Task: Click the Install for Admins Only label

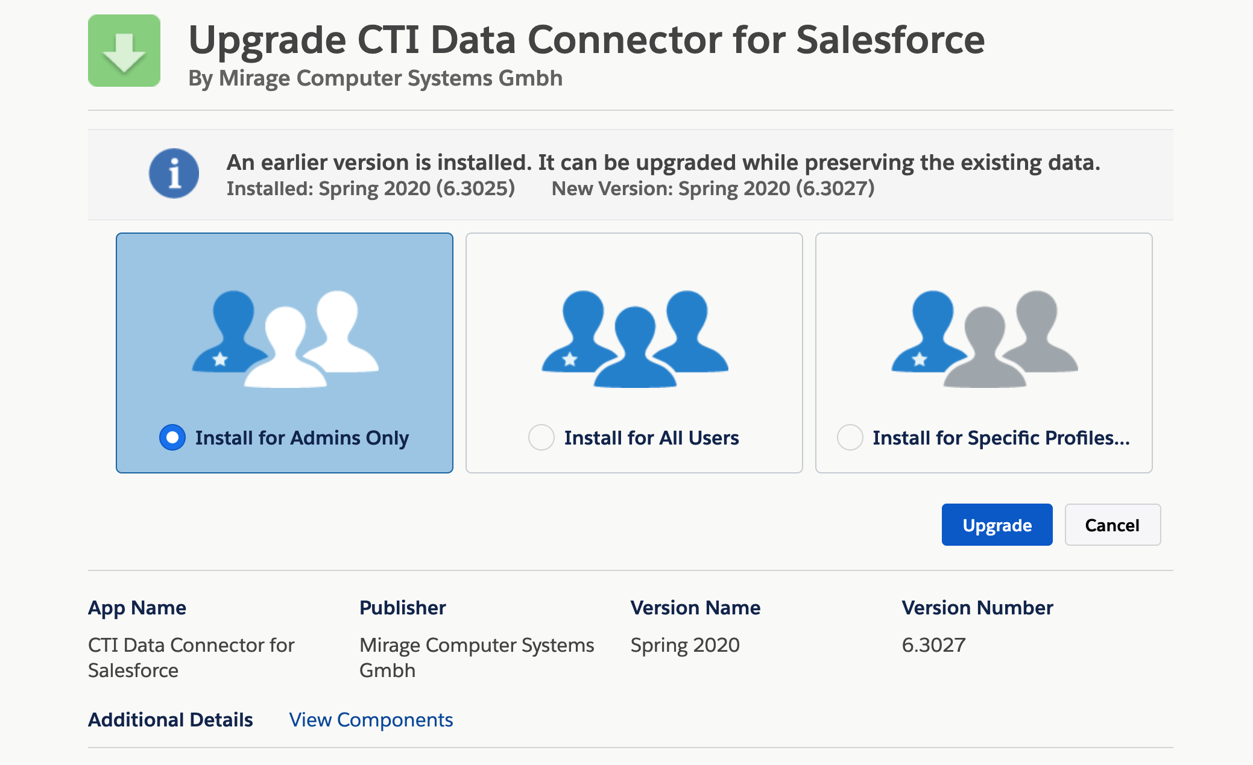Action: (x=302, y=438)
